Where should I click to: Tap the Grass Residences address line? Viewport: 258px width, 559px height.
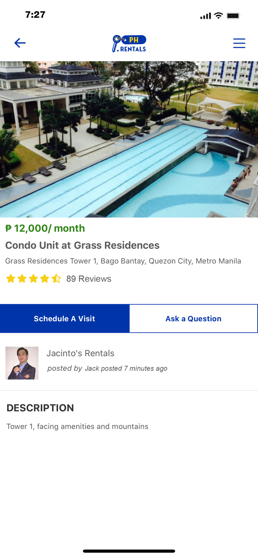(x=123, y=261)
